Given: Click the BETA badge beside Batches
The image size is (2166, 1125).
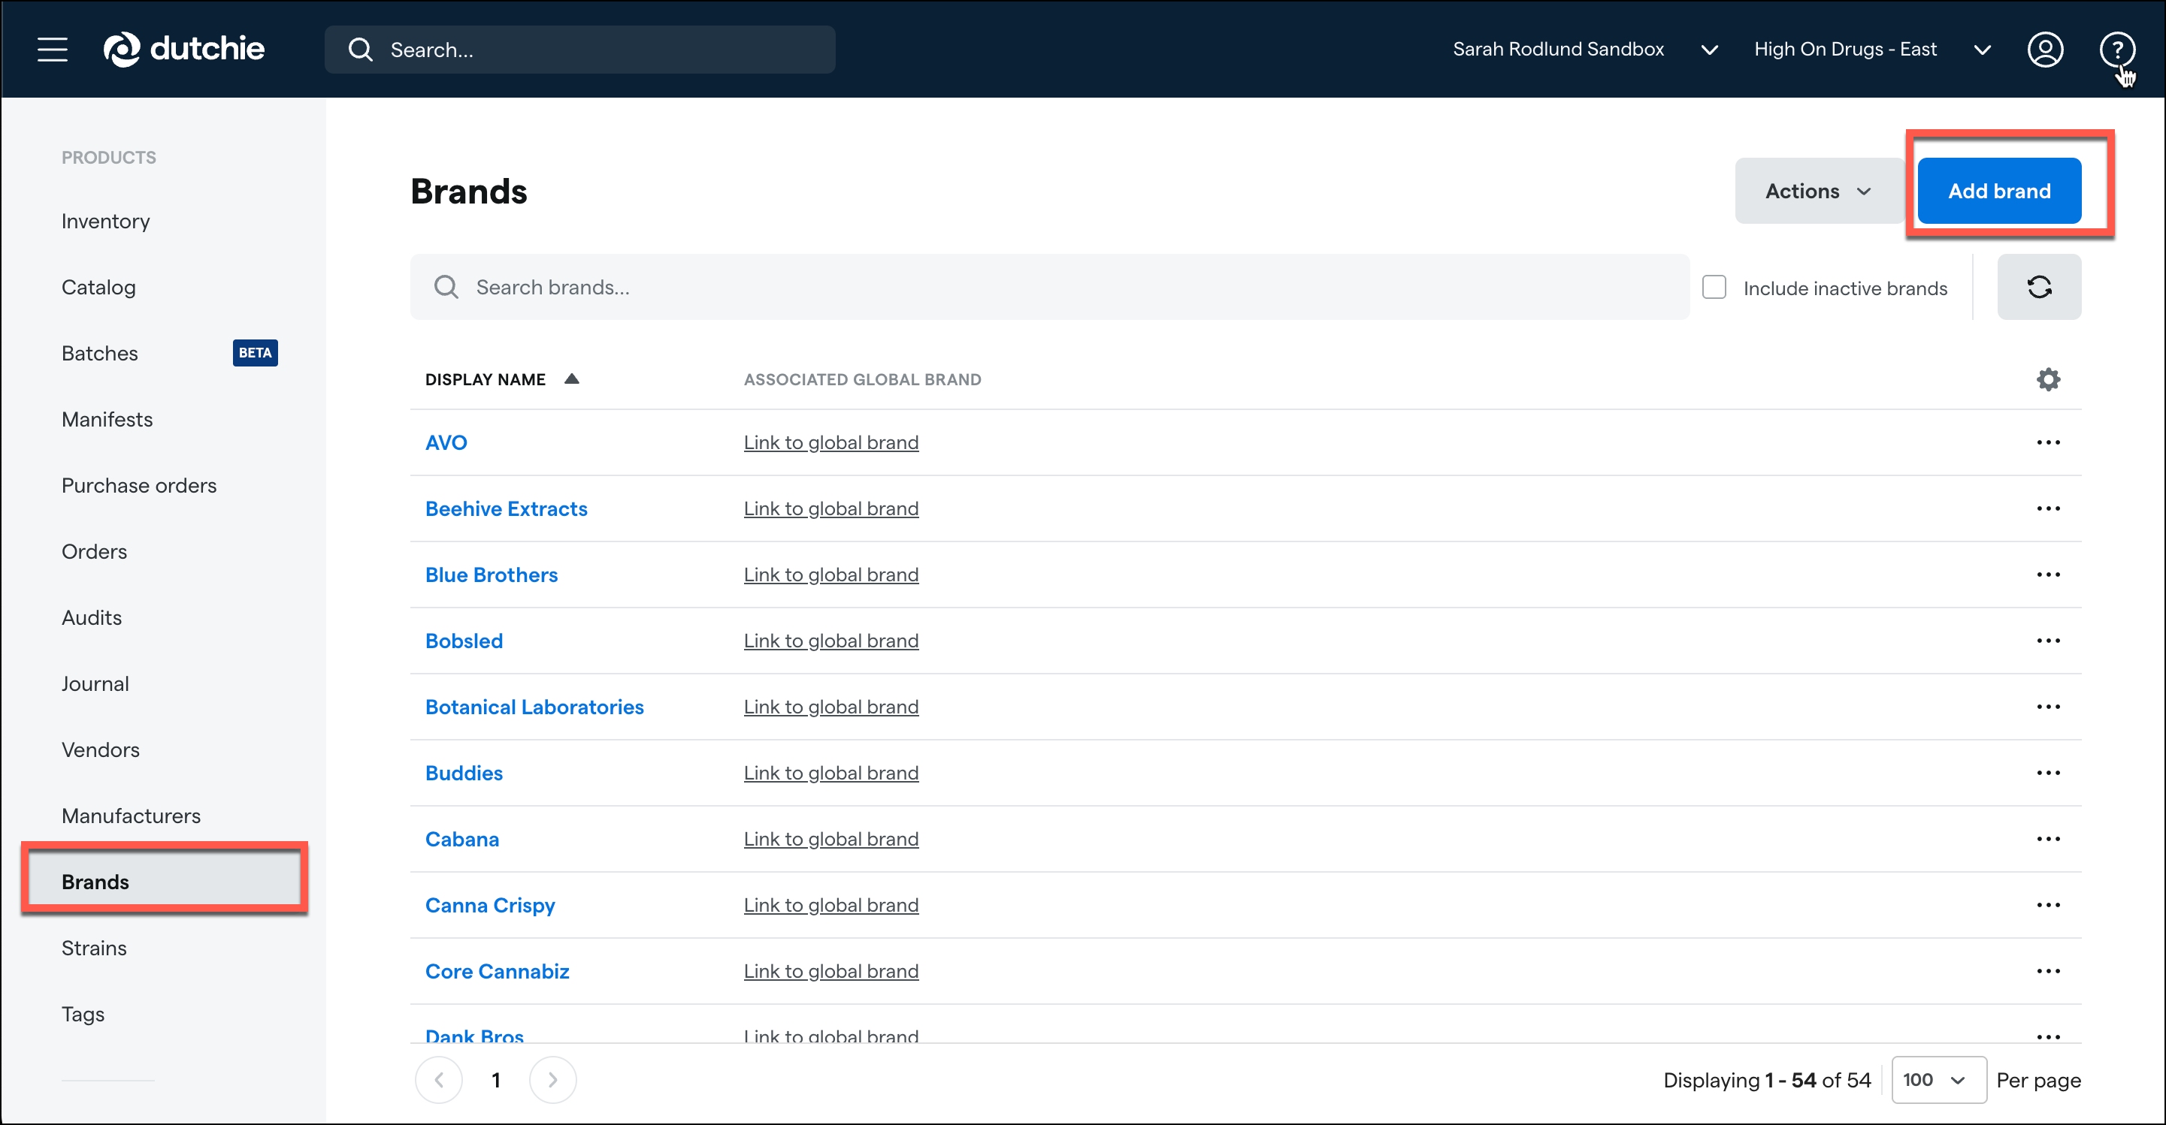Looking at the screenshot, I should click(x=255, y=353).
